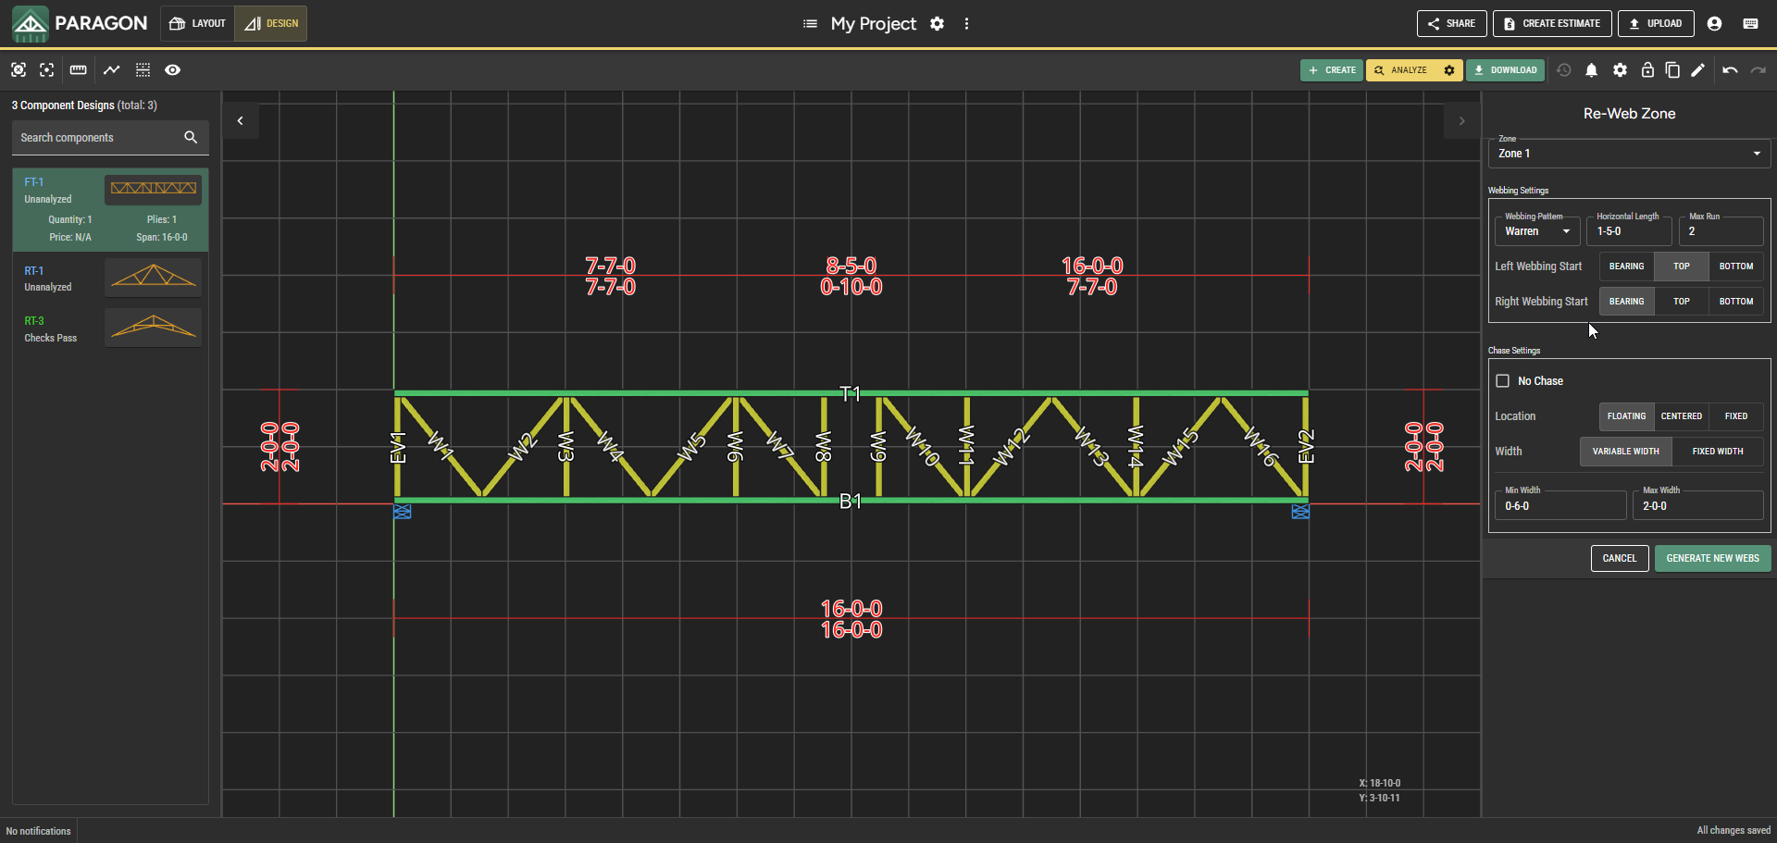Click the lock icon in toolbar

click(x=1647, y=70)
